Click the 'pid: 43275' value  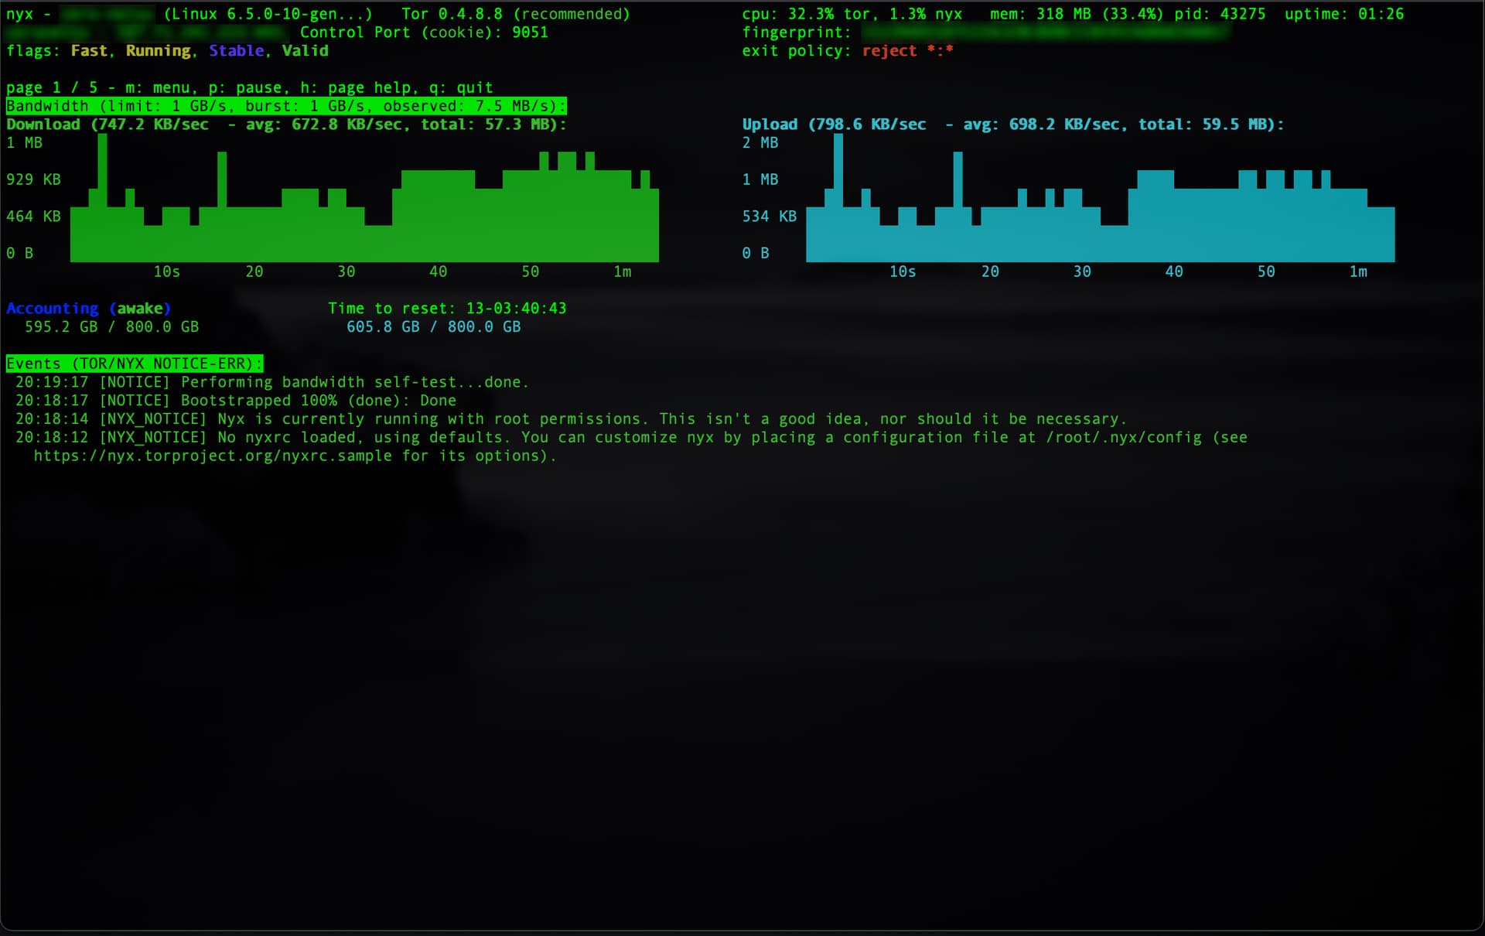(x=1220, y=14)
